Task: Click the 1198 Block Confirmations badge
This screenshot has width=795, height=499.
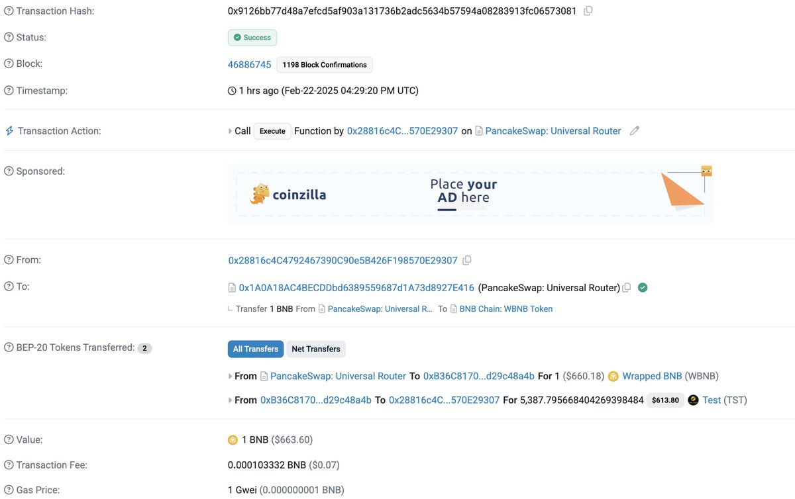Action: point(325,65)
